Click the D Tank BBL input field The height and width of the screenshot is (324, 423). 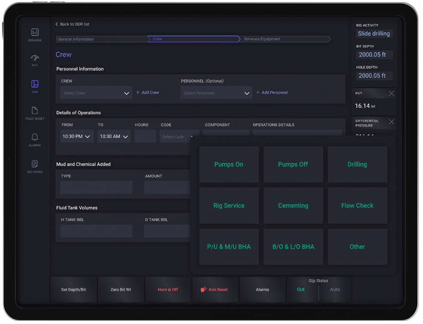(x=167, y=231)
